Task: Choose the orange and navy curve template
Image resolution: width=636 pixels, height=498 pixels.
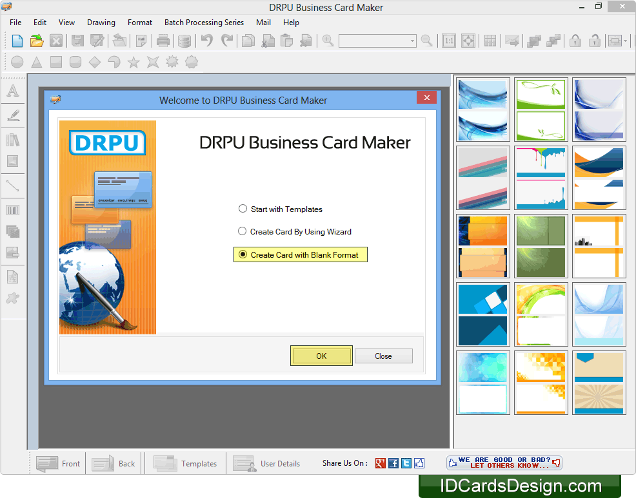Action: [599, 178]
